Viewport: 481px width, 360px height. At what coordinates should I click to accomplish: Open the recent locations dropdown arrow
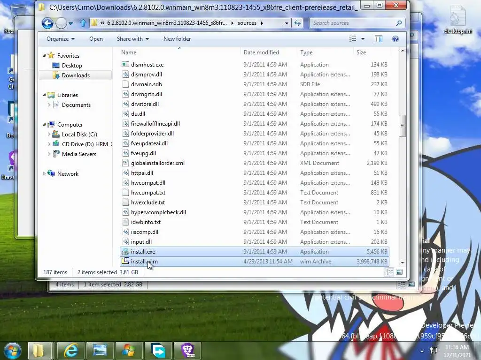point(71,23)
